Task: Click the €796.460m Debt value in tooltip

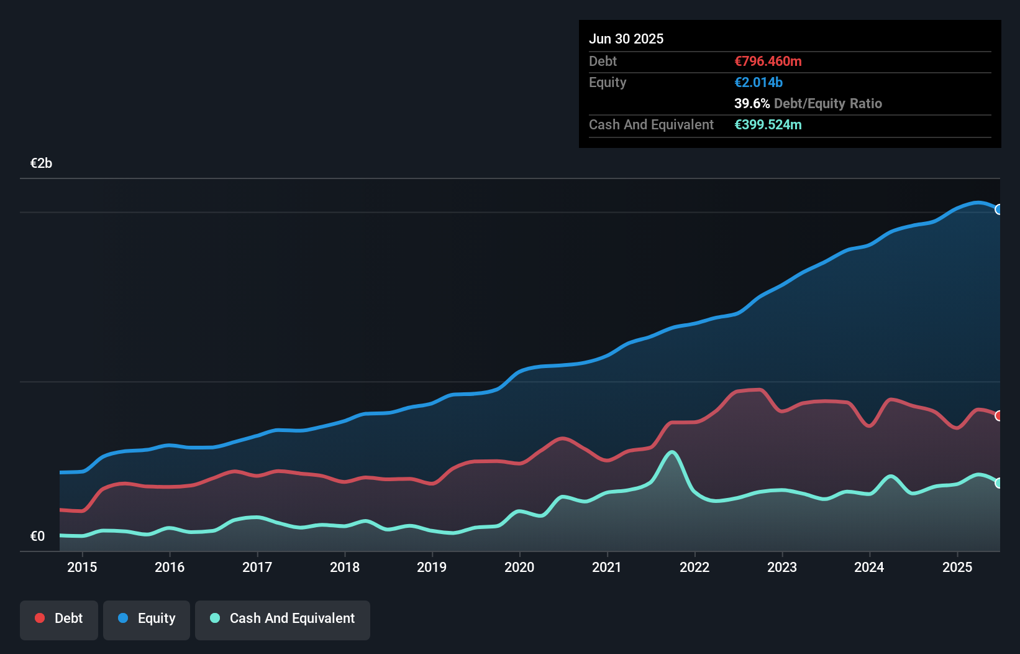Action: pos(768,61)
